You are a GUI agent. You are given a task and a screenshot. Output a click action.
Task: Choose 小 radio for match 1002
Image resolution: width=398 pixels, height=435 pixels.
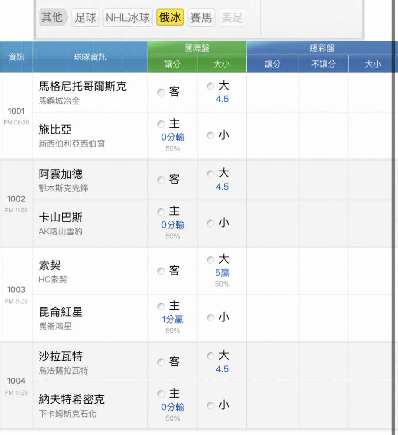[x=211, y=223]
